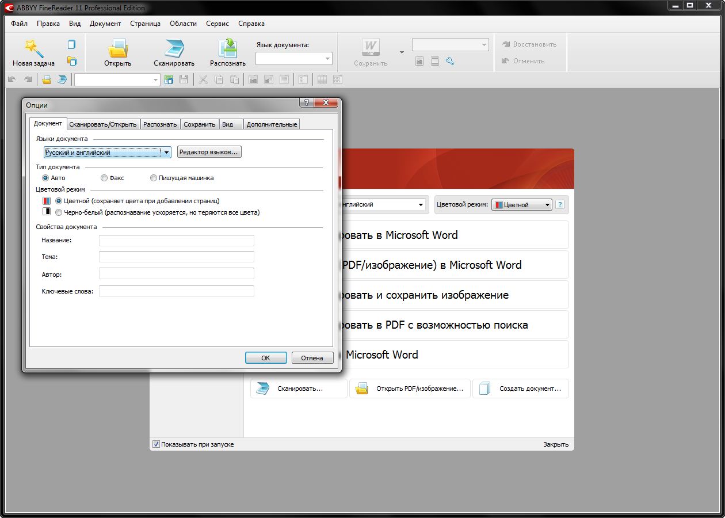Select the Пишущая машинка radio button
The image size is (725, 518).
click(154, 178)
